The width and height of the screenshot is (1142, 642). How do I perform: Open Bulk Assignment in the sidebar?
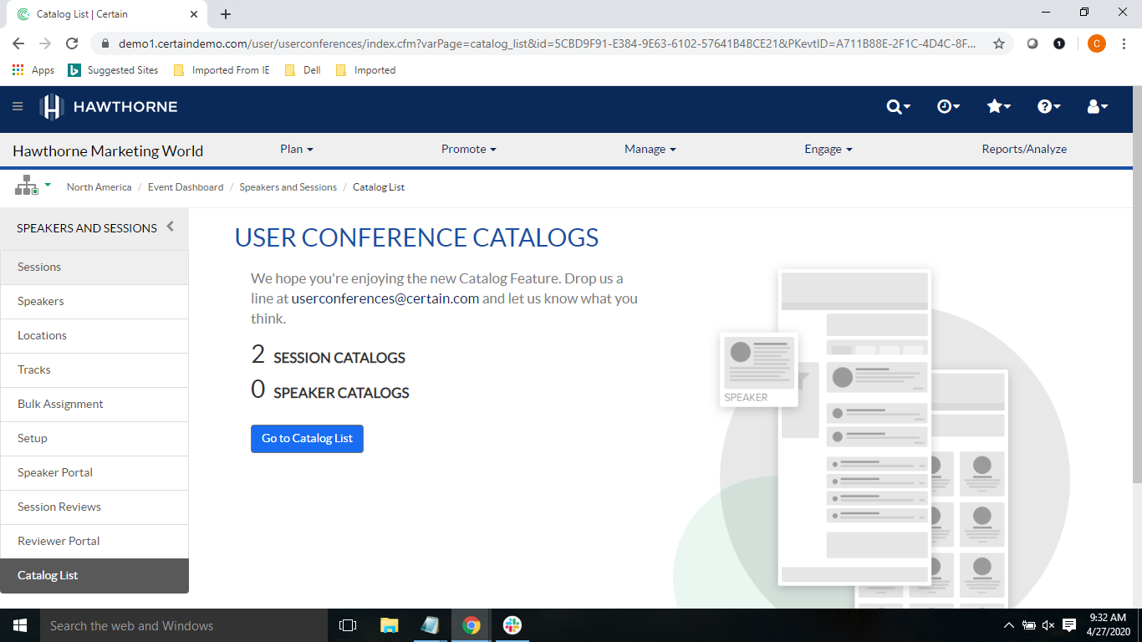[x=94, y=404]
